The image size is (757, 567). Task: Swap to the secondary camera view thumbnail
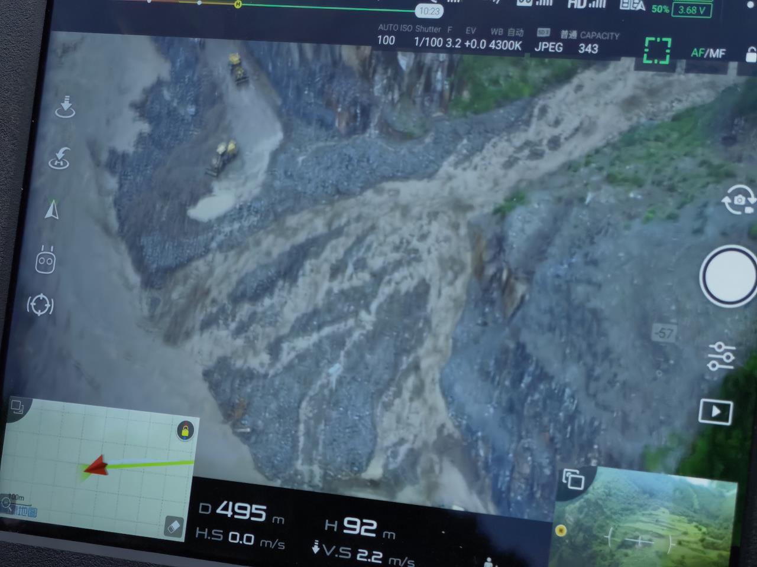572,479
